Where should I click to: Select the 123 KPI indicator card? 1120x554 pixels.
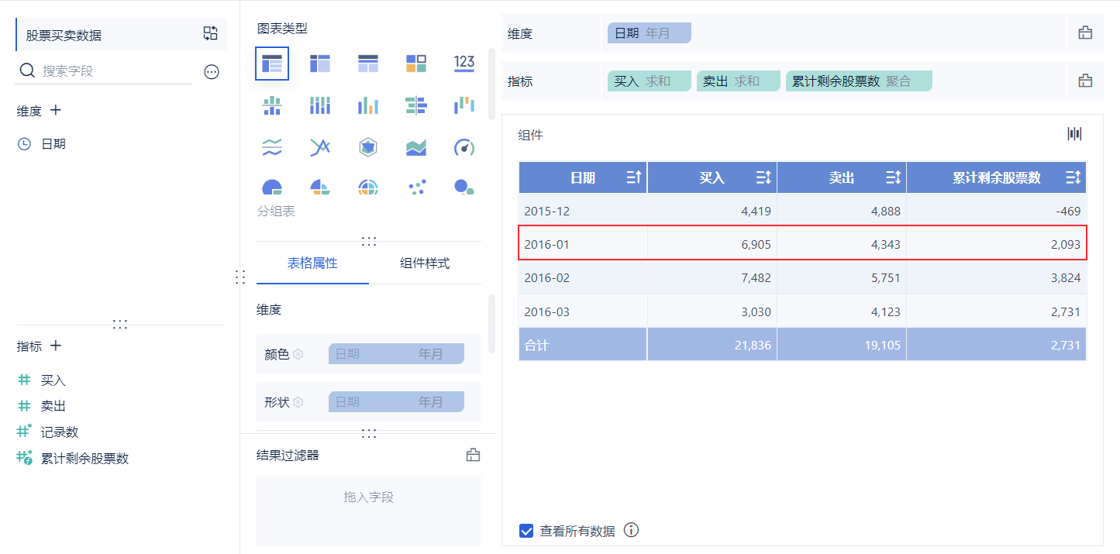click(x=464, y=64)
